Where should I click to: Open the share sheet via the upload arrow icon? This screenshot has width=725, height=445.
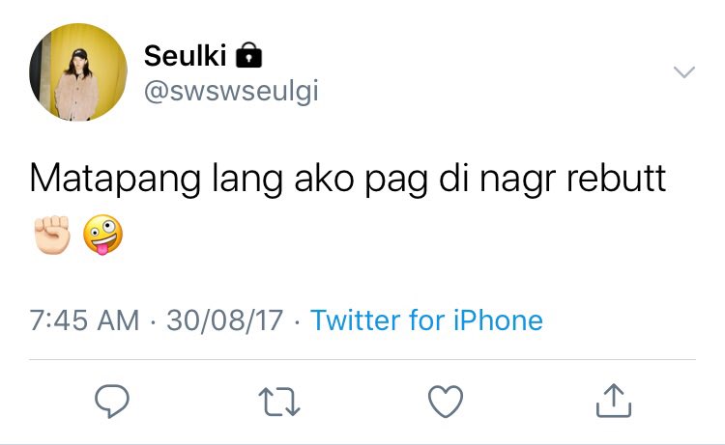point(614,401)
